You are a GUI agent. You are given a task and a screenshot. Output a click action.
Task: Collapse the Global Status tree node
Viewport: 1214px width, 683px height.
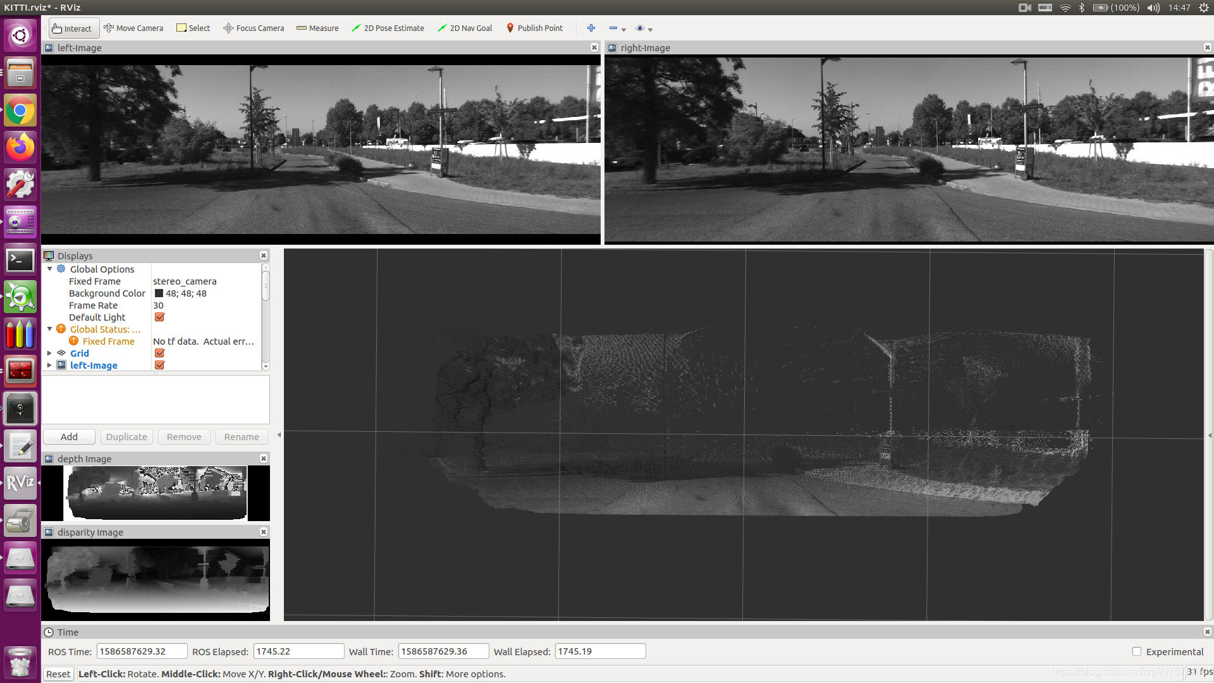point(50,329)
